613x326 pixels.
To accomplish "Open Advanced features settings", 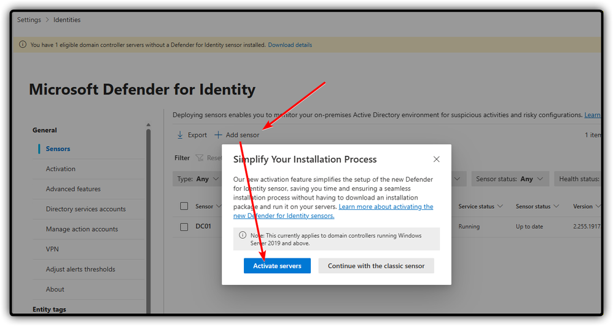I will [73, 189].
